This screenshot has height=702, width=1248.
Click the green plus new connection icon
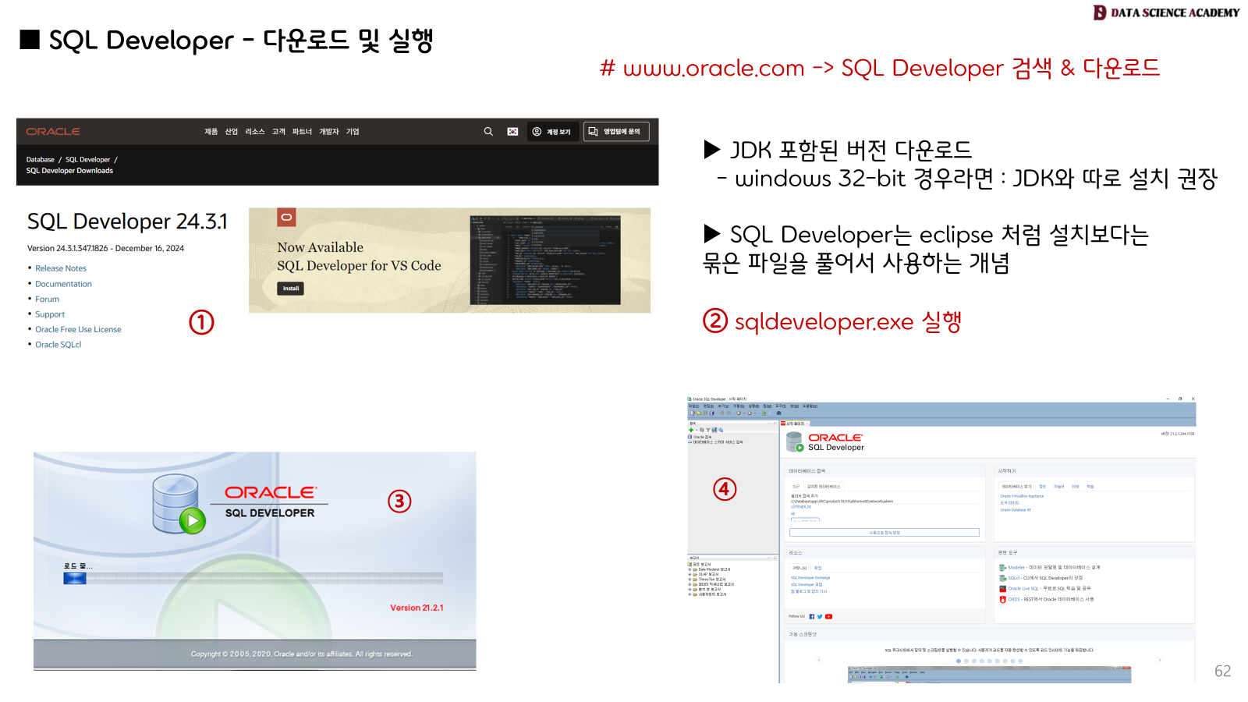[691, 430]
